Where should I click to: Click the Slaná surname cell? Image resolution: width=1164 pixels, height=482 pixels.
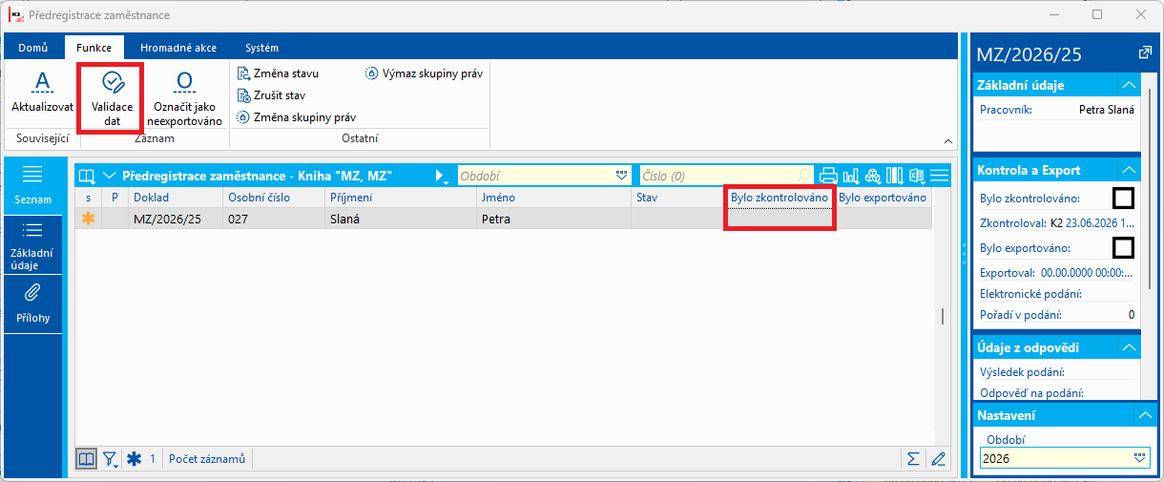point(401,219)
